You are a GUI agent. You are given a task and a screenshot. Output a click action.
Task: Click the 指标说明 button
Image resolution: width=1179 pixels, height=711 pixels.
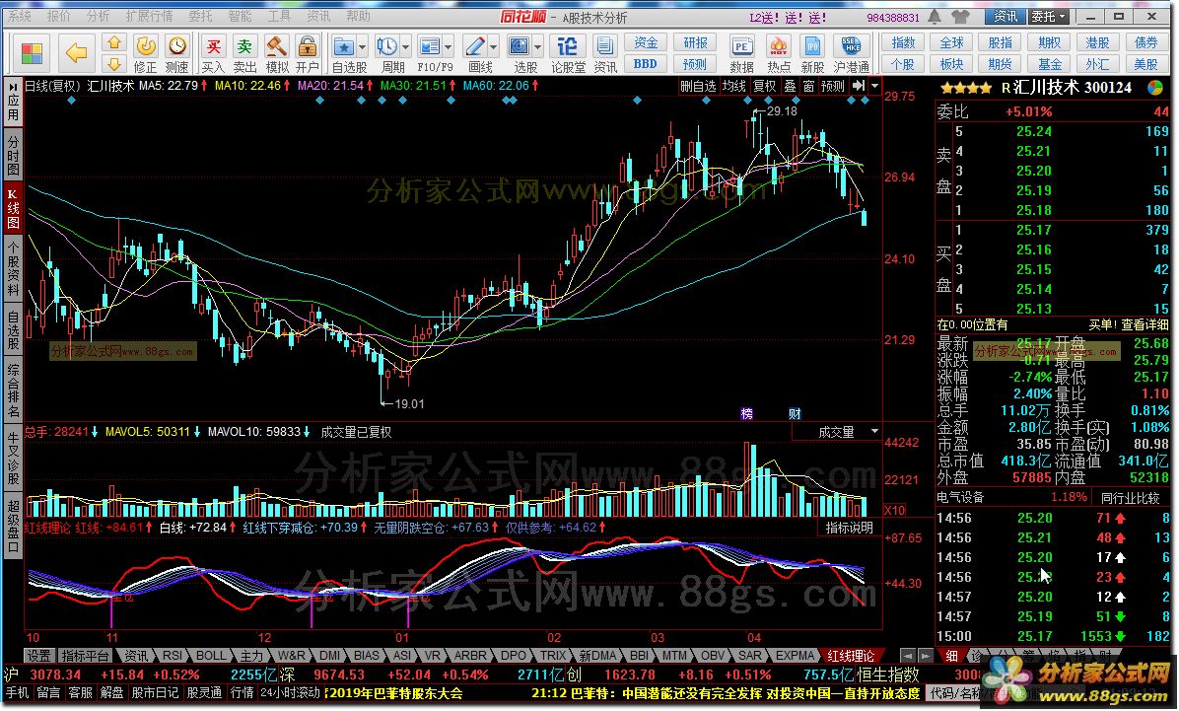click(x=849, y=528)
